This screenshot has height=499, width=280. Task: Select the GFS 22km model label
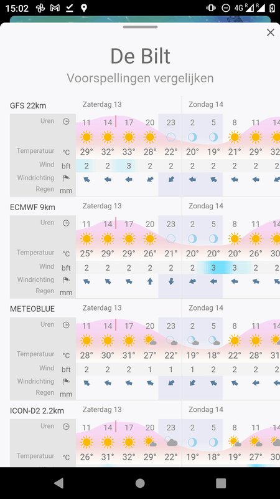pos(28,105)
